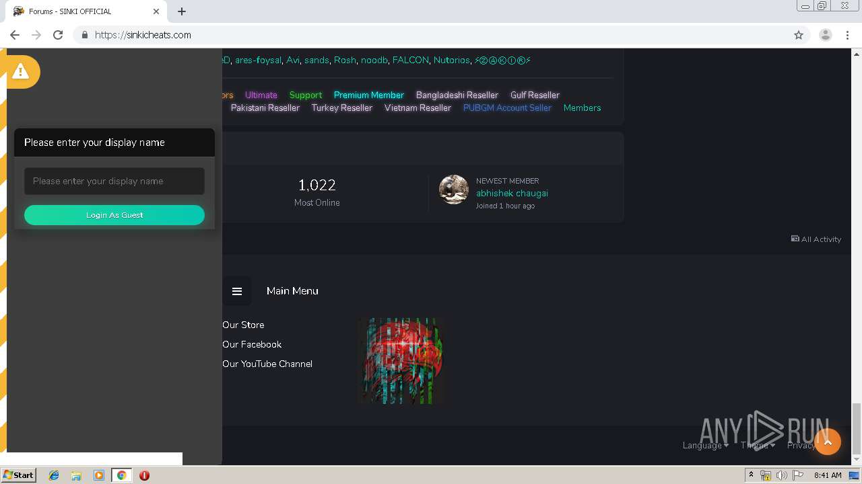Select the Bangladeshi Reseller group

tap(457, 95)
